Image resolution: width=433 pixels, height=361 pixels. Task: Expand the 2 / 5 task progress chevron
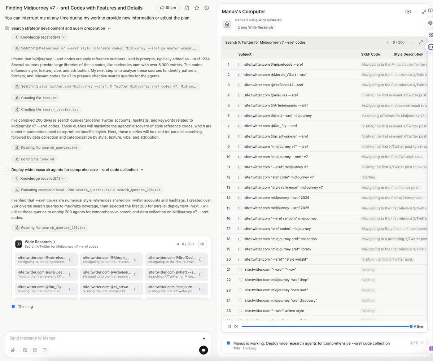coord(422,343)
